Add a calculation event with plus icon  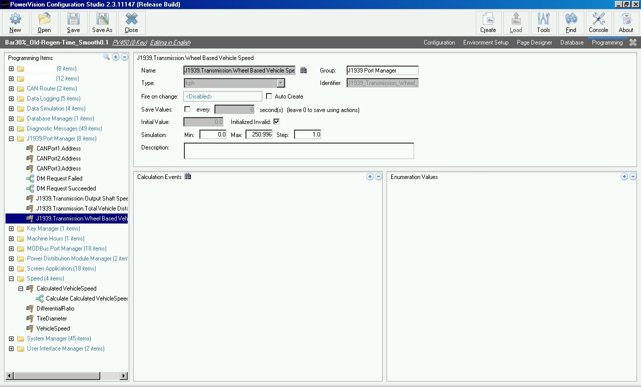click(x=370, y=176)
